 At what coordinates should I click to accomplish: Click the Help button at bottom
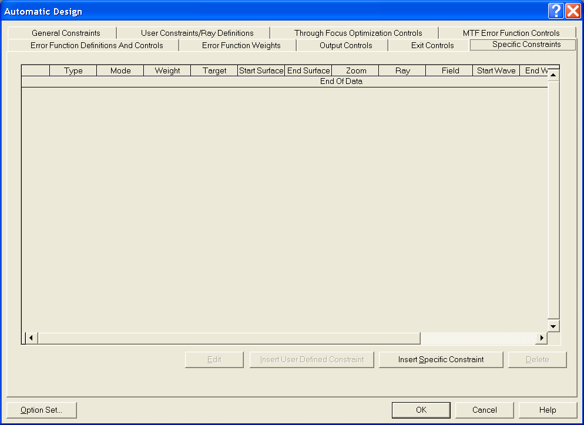(547, 410)
